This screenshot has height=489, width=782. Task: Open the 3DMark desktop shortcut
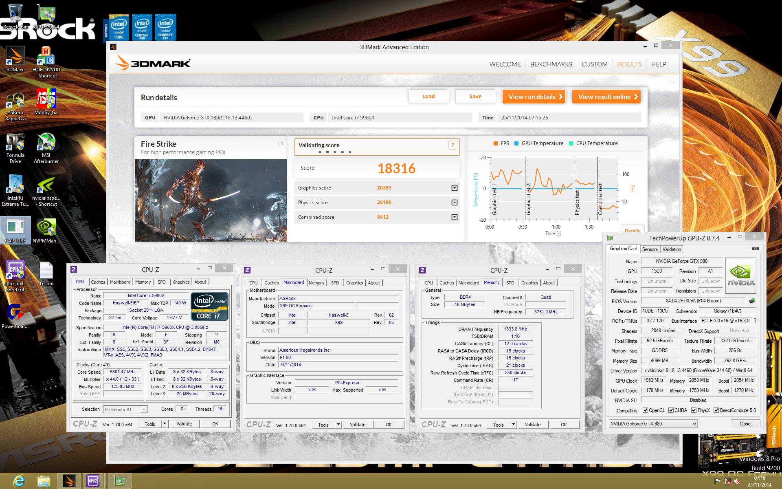tap(15, 59)
